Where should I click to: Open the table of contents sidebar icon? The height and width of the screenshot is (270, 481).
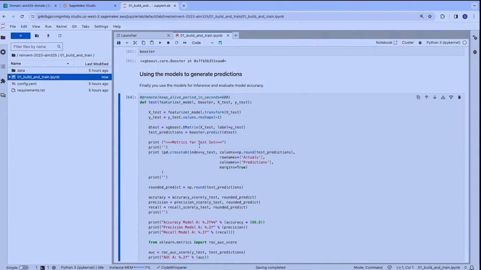point(3,66)
